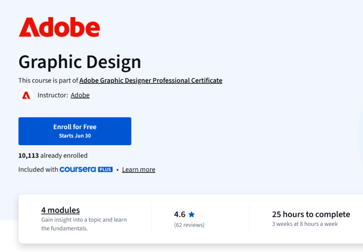Select the 4.6 rating number
This screenshot has height=252, width=363.
(180, 214)
